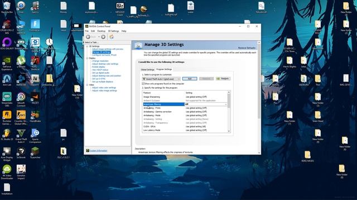Open Set up multiple displays task
This screenshot has height=200, width=357.
103,82
